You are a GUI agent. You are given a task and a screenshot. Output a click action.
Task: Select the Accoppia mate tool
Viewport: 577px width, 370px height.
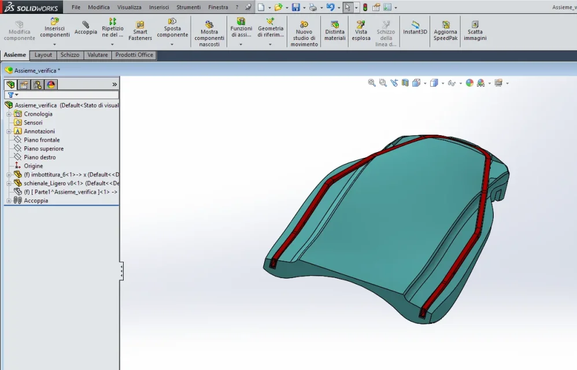click(86, 28)
